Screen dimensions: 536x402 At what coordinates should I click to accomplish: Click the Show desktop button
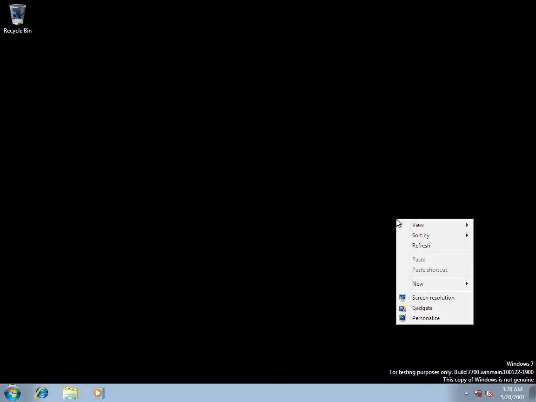point(533,393)
